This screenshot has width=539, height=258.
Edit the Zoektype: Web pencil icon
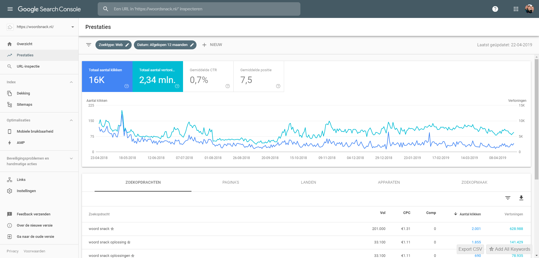(127, 45)
